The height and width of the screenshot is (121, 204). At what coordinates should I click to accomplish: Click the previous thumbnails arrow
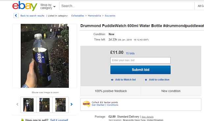coord(17,104)
